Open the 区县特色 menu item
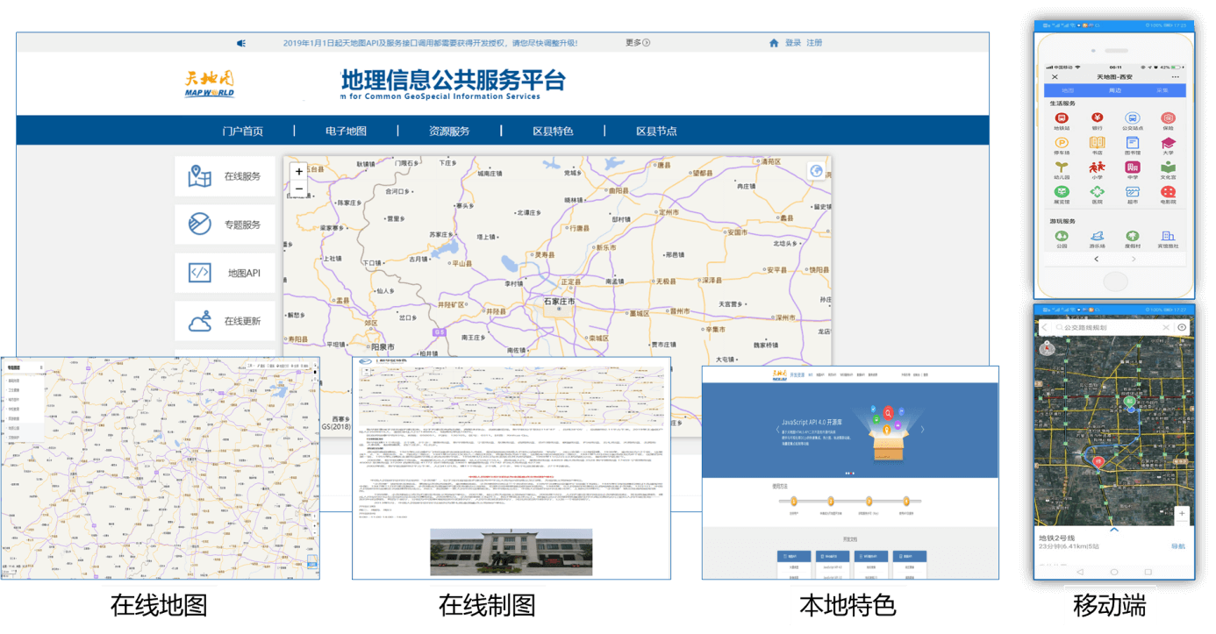 point(553,132)
